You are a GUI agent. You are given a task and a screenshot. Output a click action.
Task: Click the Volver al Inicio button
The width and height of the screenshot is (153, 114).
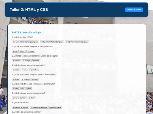click(134, 10)
